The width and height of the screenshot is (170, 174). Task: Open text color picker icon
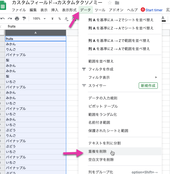163,19
